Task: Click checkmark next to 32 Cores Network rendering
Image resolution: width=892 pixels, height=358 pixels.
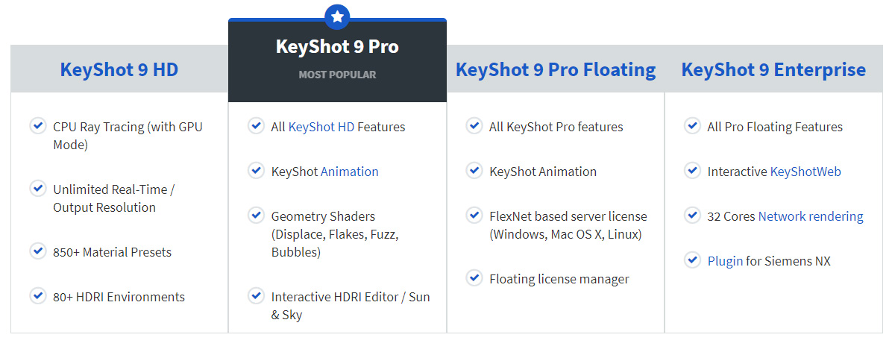Action: click(692, 216)
